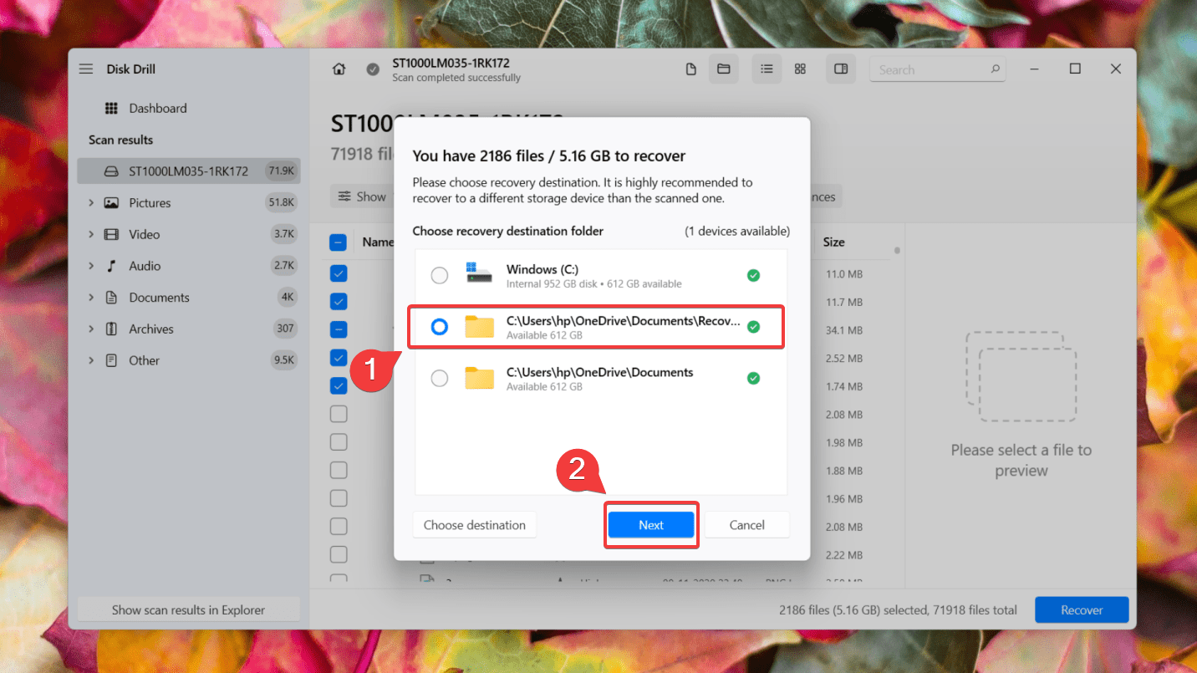Click the Video category icon

point(111,235)
